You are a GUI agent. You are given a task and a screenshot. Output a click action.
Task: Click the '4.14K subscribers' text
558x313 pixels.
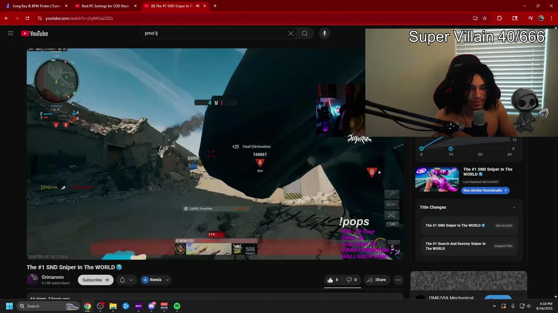click(x=55, y=283)
